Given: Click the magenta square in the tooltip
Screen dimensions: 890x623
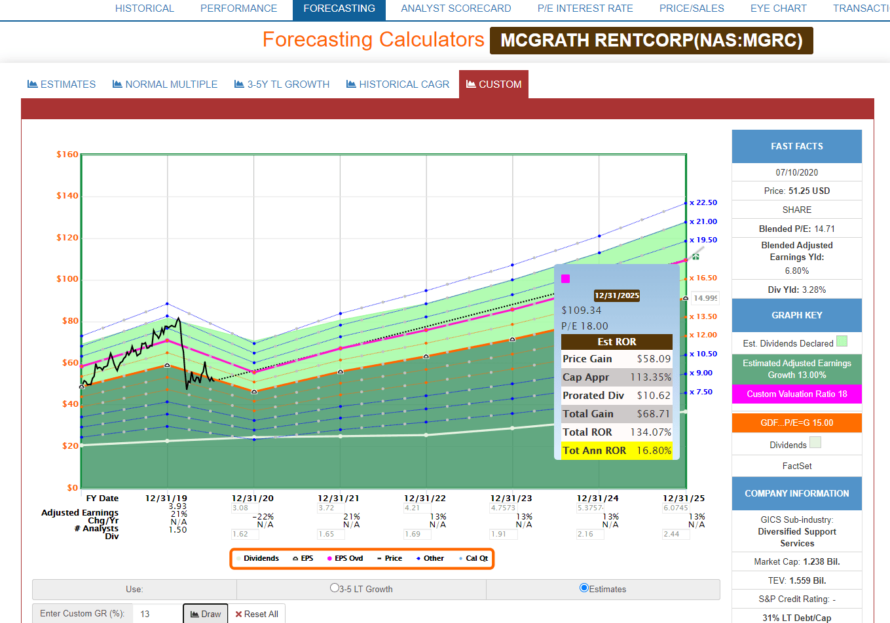Looking at the screenshot, I should [566, 278].
